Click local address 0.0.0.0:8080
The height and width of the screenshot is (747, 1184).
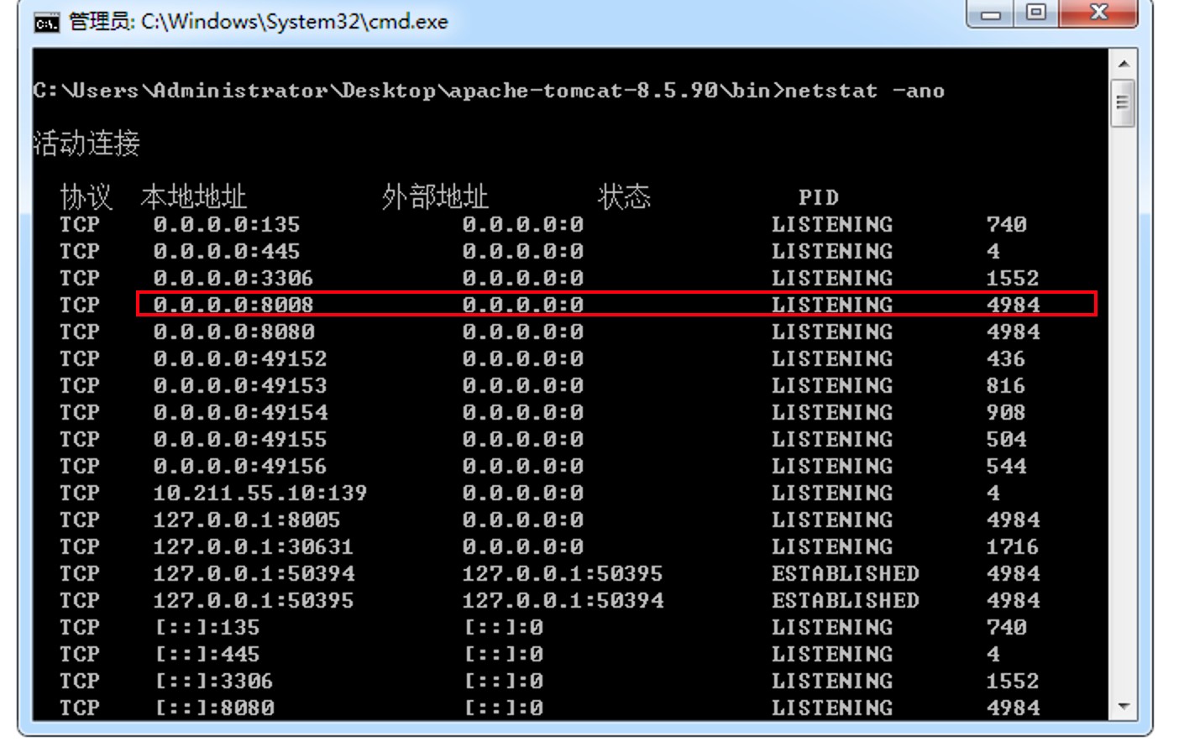tap(233, 332)
